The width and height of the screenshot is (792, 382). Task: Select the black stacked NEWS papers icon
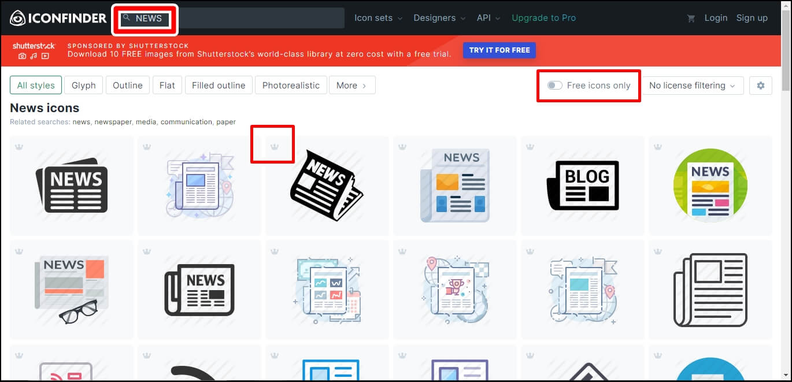[x=72, y=186]
